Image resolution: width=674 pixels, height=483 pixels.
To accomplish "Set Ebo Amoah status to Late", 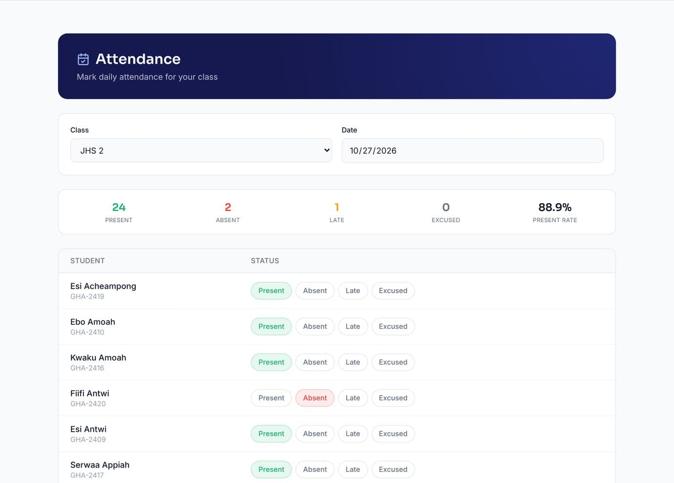I will coord(353,326).
